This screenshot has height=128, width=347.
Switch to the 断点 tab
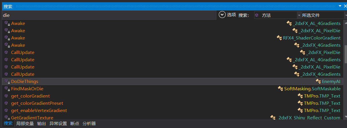coord(74,124)
